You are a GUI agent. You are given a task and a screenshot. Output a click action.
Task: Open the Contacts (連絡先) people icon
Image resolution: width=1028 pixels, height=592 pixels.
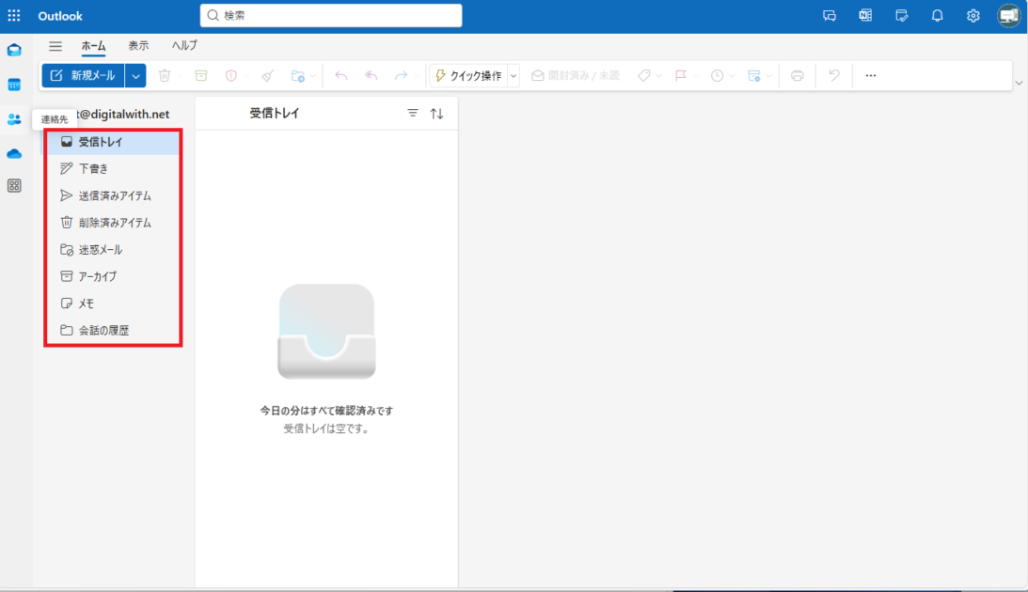point(14,119)
